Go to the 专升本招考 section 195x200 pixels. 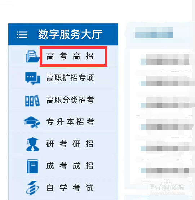click(x=70, y=122)
